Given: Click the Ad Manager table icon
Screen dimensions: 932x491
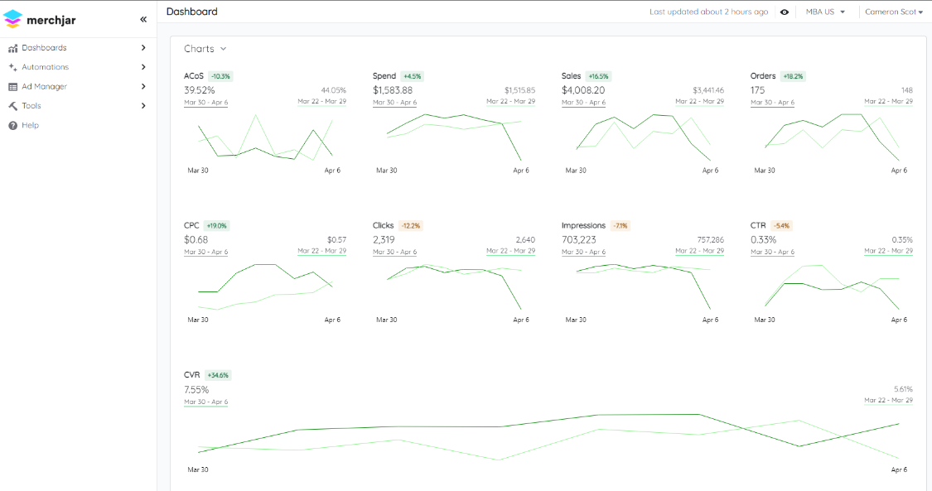Looking at the screenshot, I should 12,87.
